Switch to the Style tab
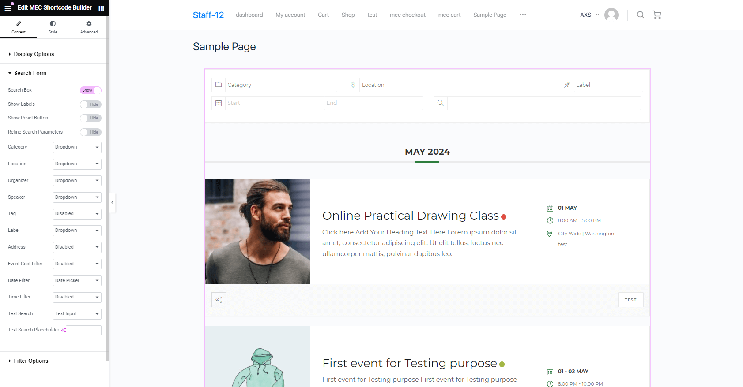This screenshot has height=387, width=743. [x=53, y=27]
